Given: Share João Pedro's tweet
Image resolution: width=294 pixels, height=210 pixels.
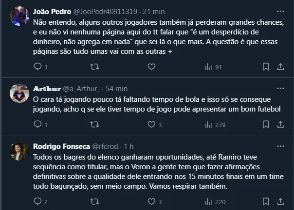Looking at the screenshot, I should click(x=280, y=67).
